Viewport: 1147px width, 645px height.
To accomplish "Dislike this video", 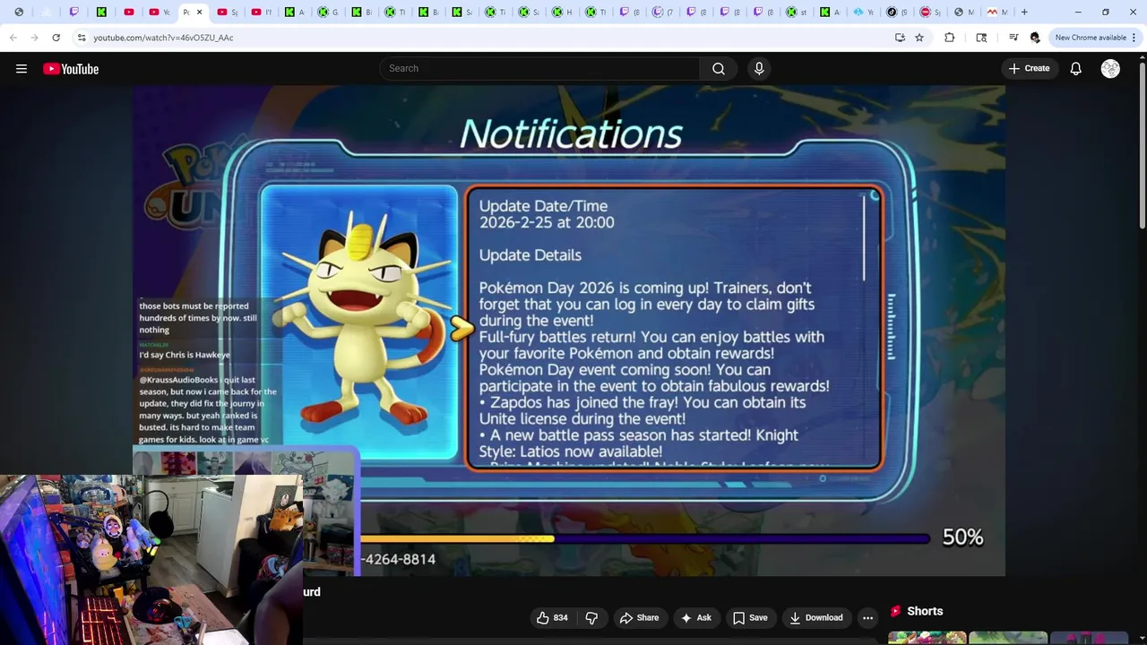I will click(591, 617).
